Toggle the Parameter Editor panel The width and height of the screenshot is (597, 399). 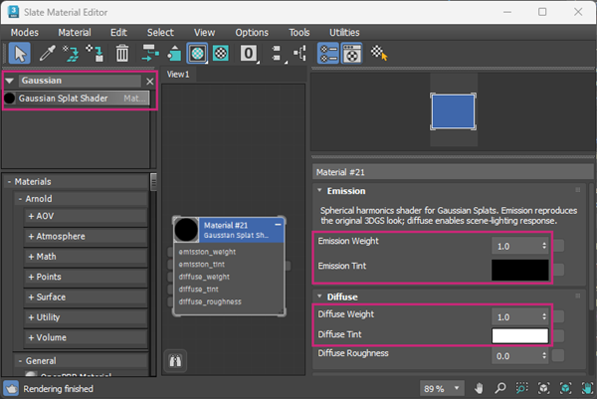coord(352,54)
